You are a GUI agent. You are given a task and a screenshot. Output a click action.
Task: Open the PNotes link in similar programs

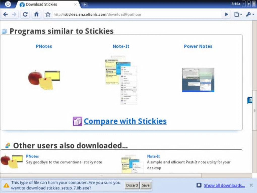[x=44, y=46]
